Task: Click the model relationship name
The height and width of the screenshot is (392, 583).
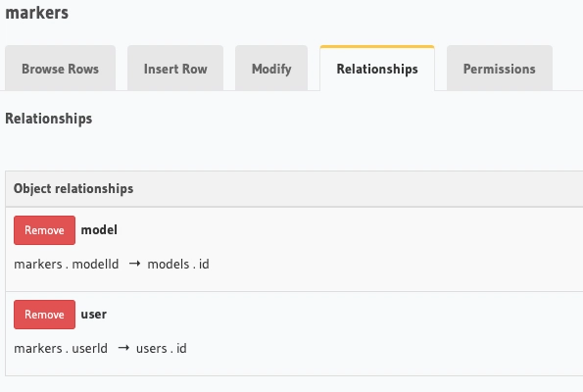Action: coord(99,230)
